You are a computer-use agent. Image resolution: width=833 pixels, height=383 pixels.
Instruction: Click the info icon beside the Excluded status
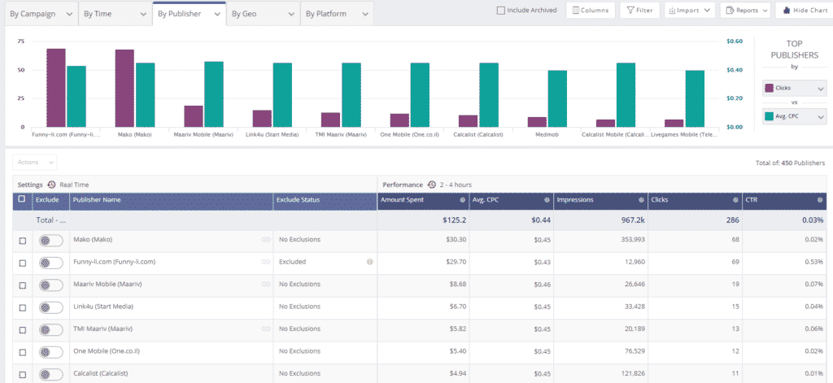[x=370, y=262]
